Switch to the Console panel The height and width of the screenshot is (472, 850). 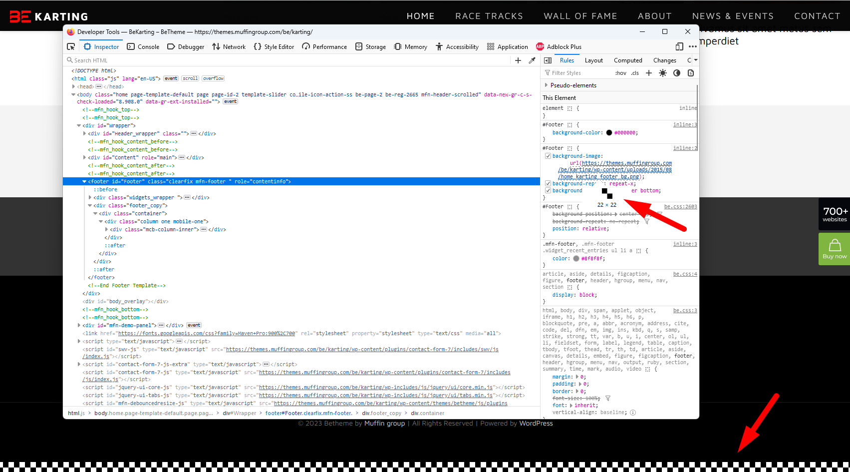click(143, 46)
